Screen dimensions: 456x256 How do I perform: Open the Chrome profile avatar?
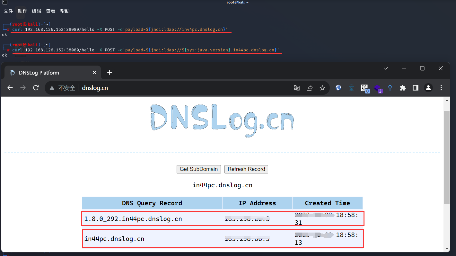[x=428, y=88]
